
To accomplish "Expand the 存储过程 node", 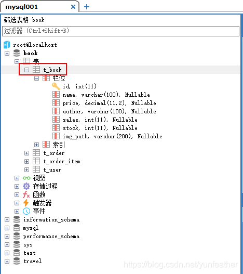I will pos(17,187).
